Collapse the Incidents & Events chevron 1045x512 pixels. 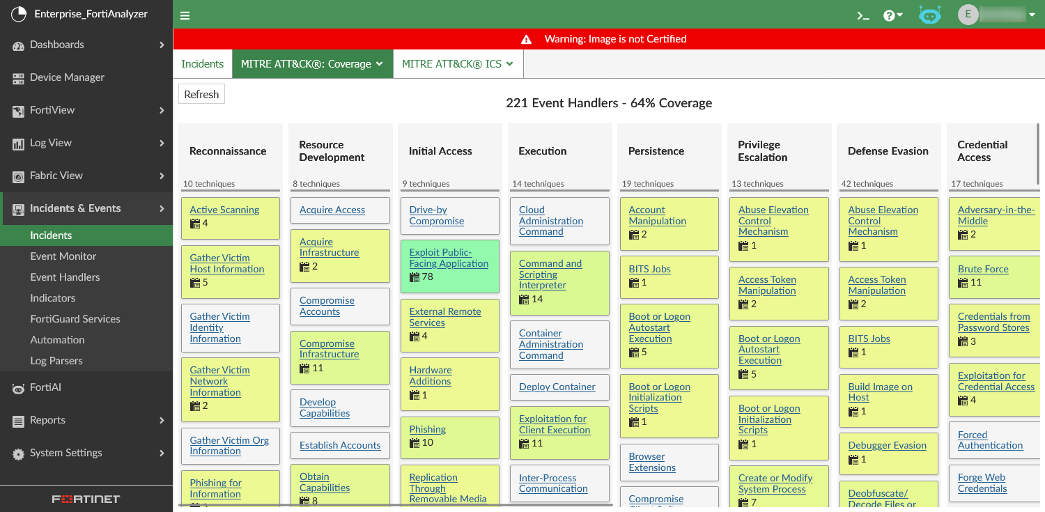tap(162, 209)
